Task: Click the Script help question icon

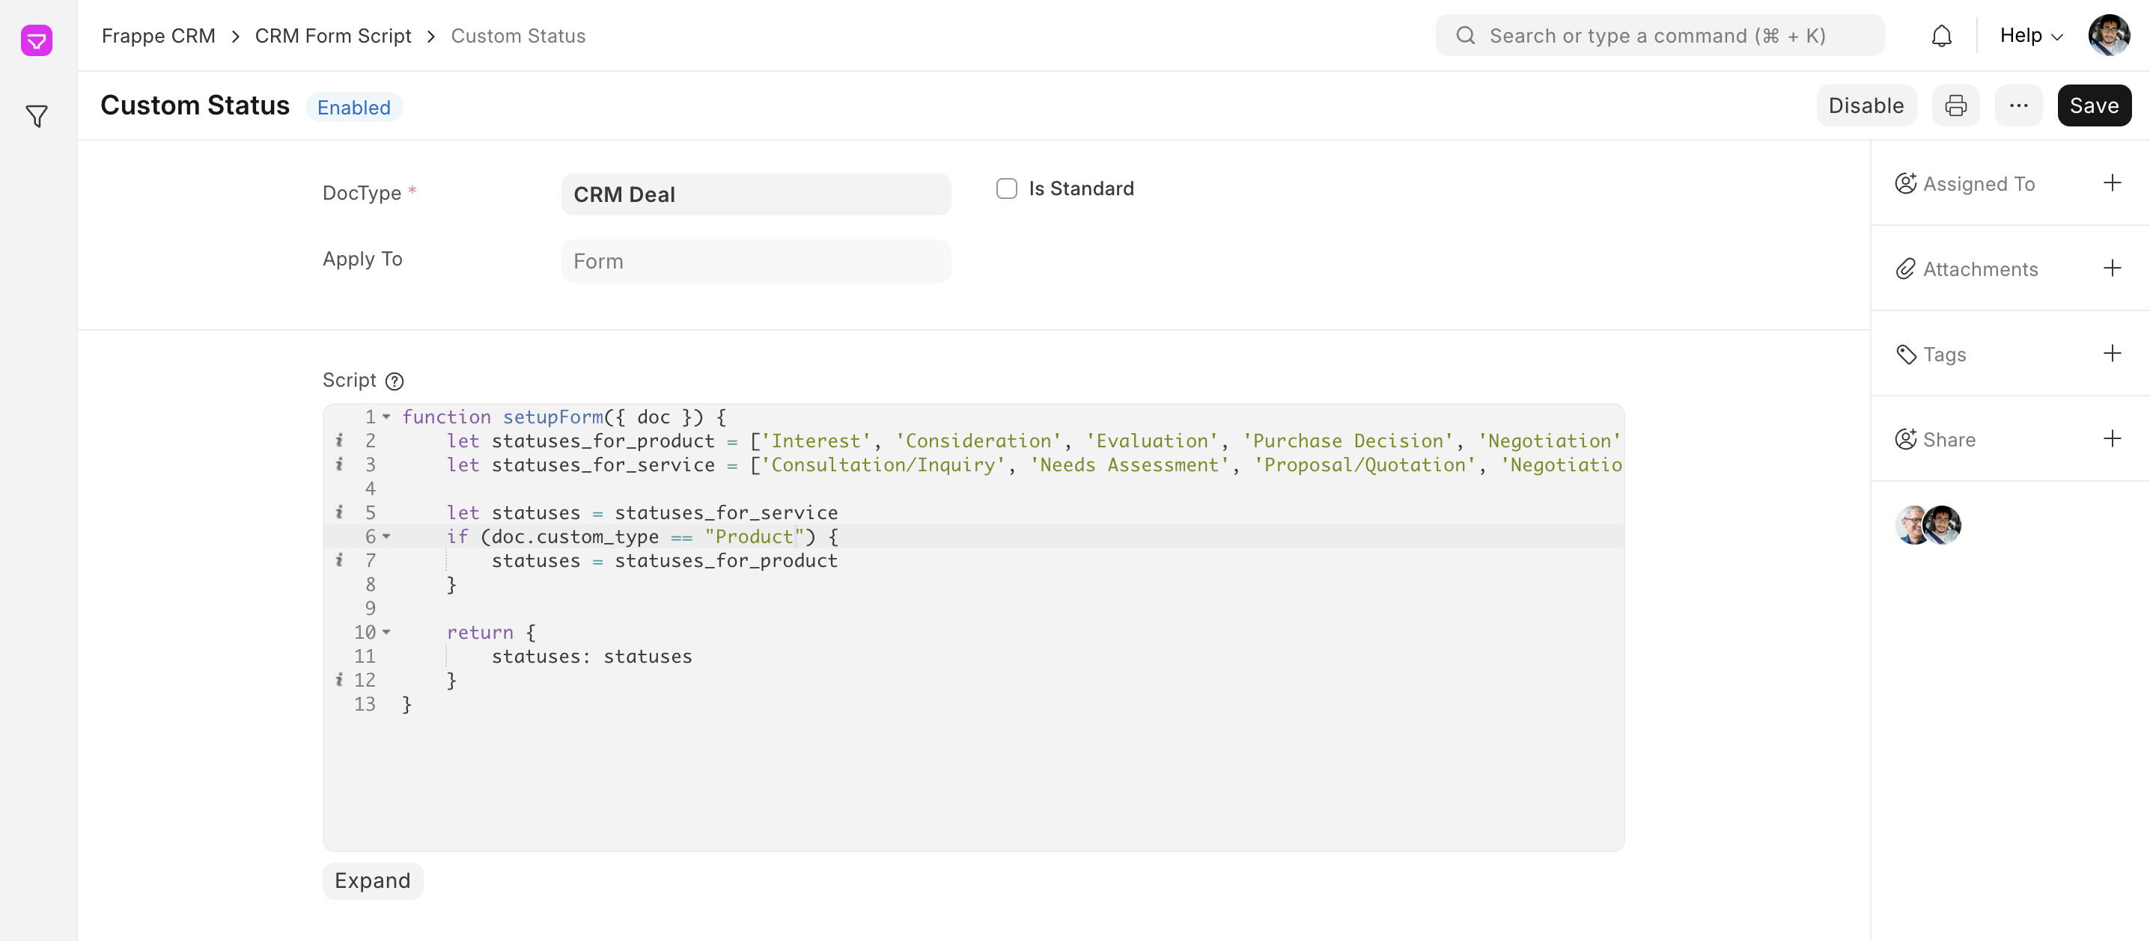Action: [395, 381]
